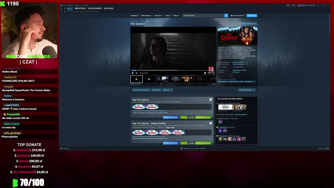The image size is (334, 188).
Task: Open the GILATHISS profile tab
Action: pyautogui.click(x=109, y=8)
